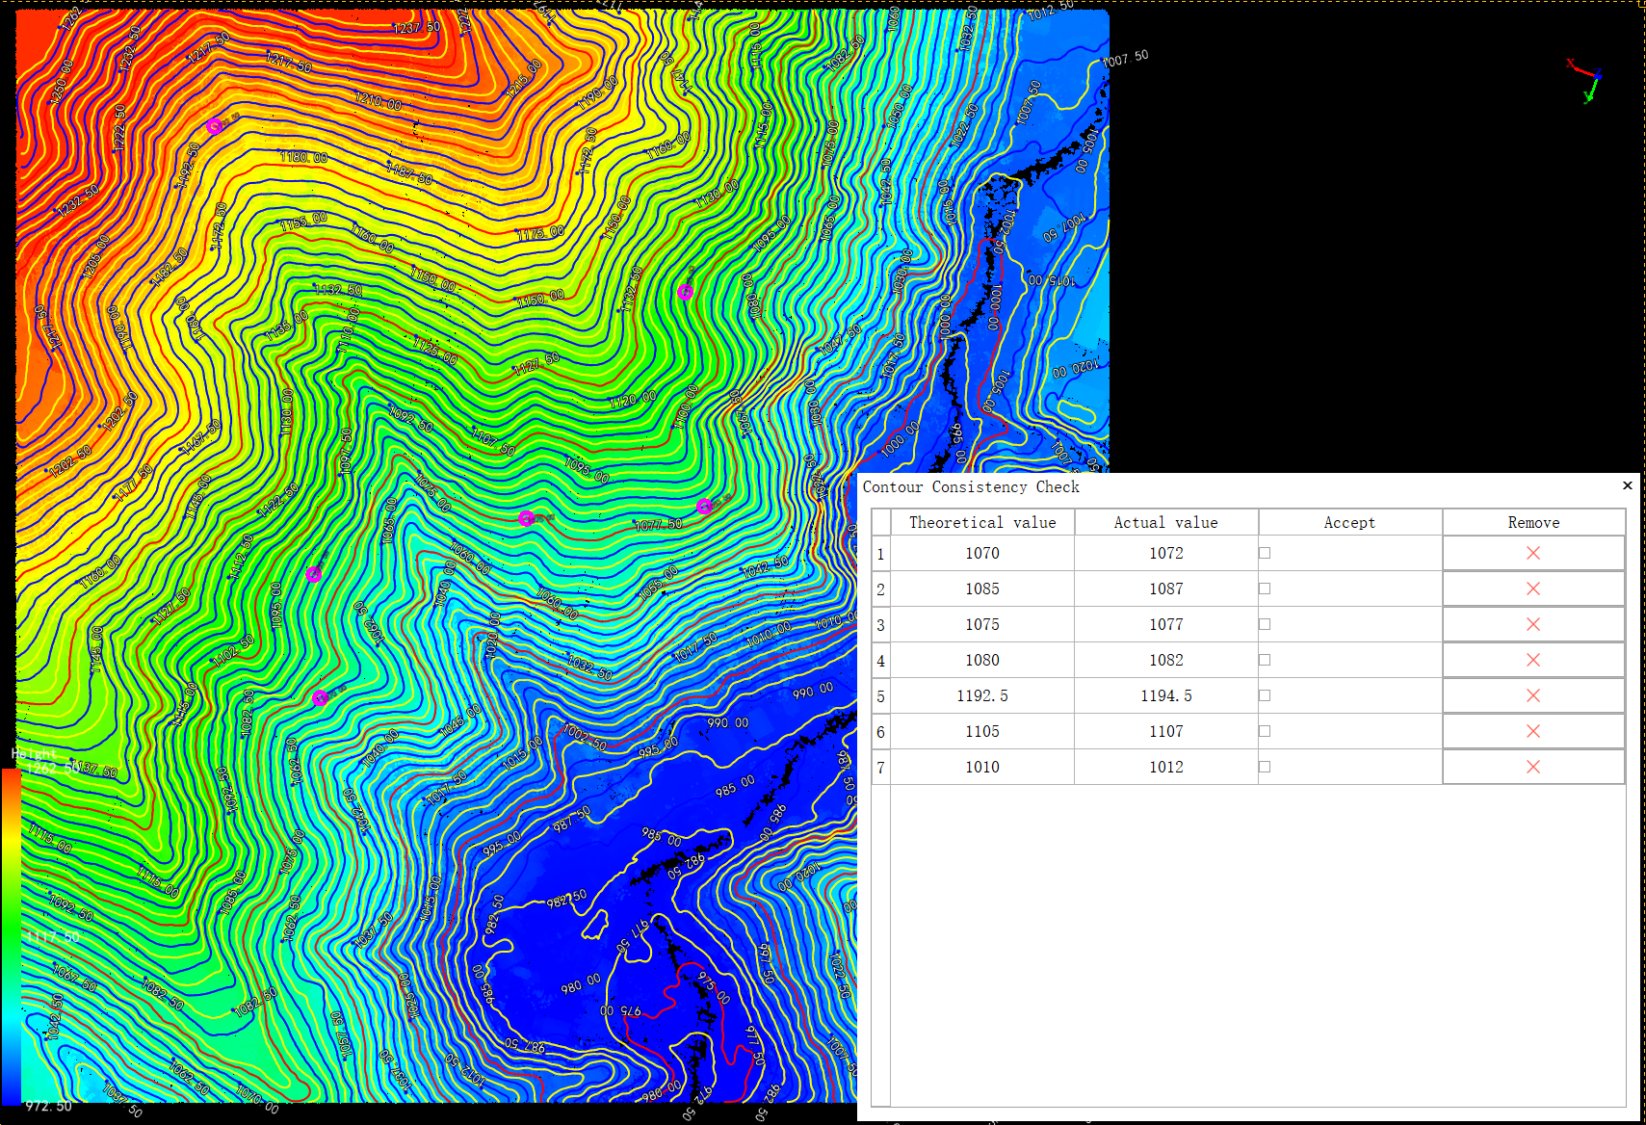Click the Actual value column header
This screenshot has width=1646, height=1125.
(1166, 522)
